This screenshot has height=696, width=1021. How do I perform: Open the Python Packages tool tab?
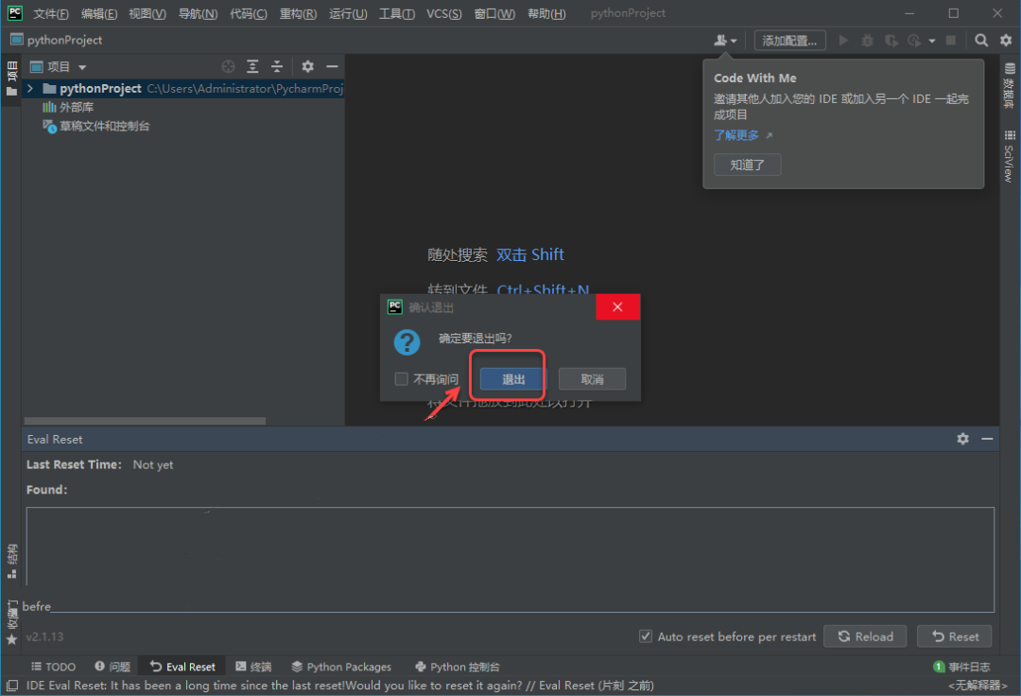coord(341,666)
